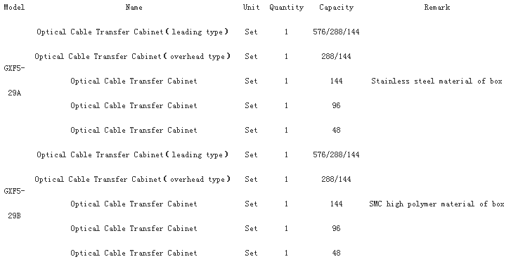Image resolution: width=511 pixels, height=264 pixels.
Task: Select Stainless steel material of box remark
Action: tap(436, 81)
